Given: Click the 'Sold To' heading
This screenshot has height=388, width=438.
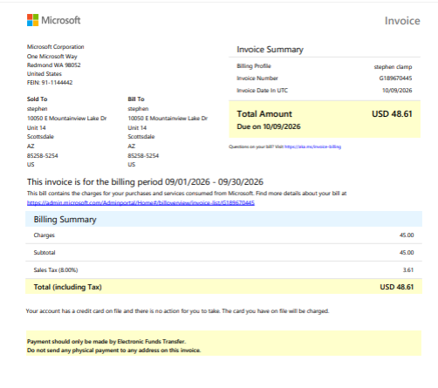Looking at the screenshot, I should click(x=38, y=99).
